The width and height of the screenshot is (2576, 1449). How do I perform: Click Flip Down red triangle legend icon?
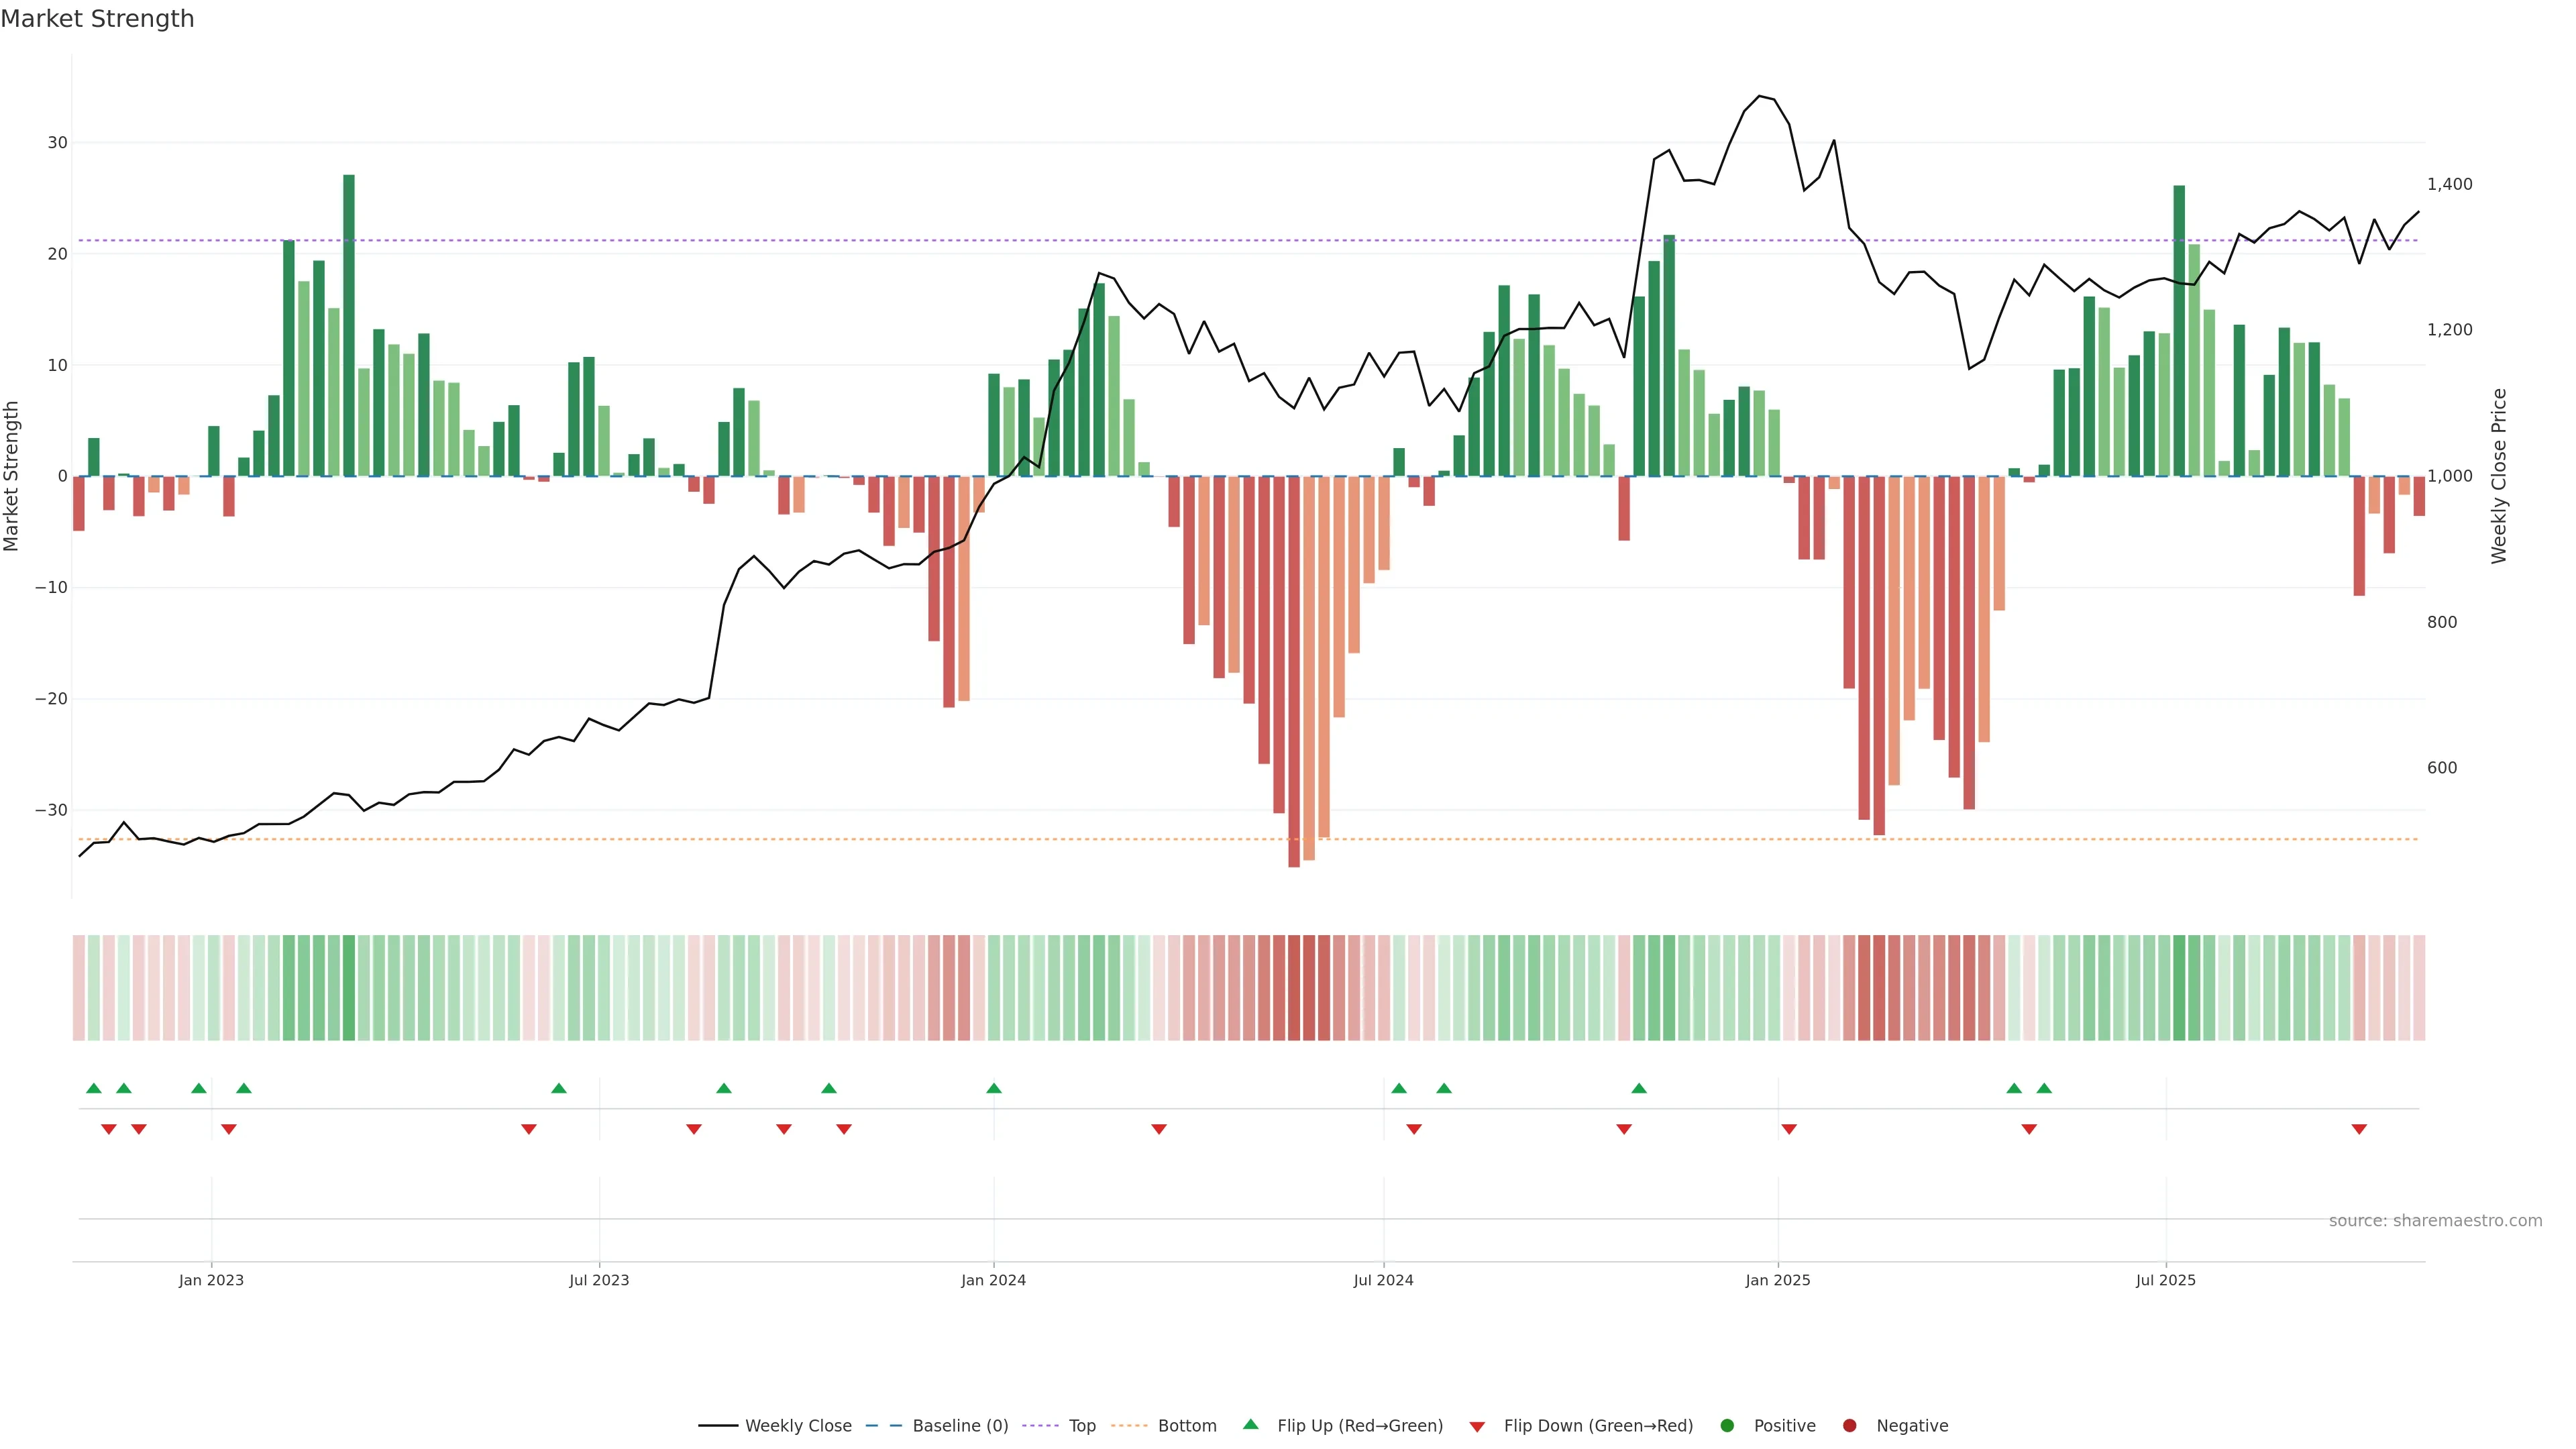tap(1477, 1427)
